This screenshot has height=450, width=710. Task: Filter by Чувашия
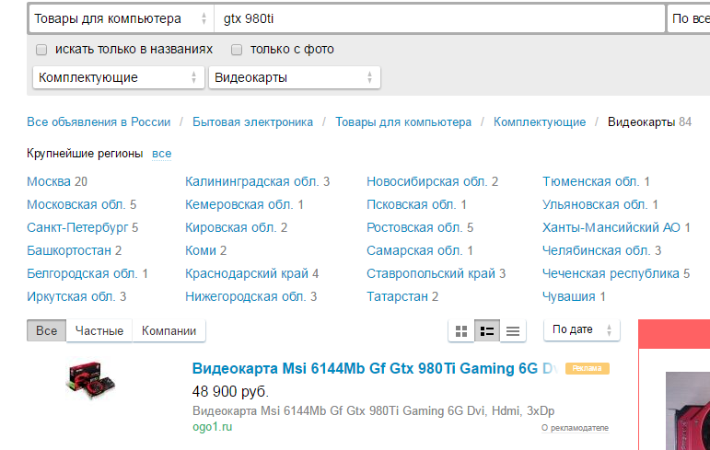pyautogui.click(x=569, y=296)
